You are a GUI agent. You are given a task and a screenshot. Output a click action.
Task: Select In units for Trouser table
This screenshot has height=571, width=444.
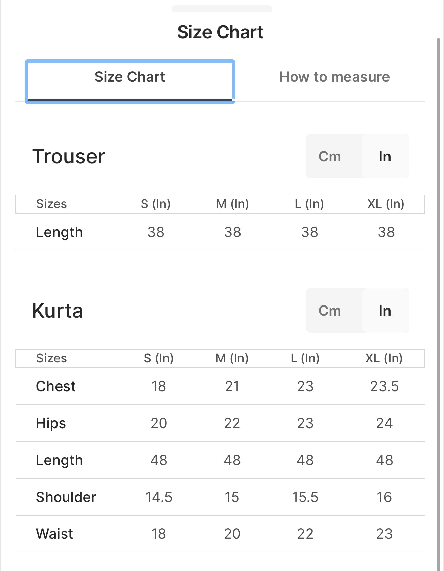(385, 156)
